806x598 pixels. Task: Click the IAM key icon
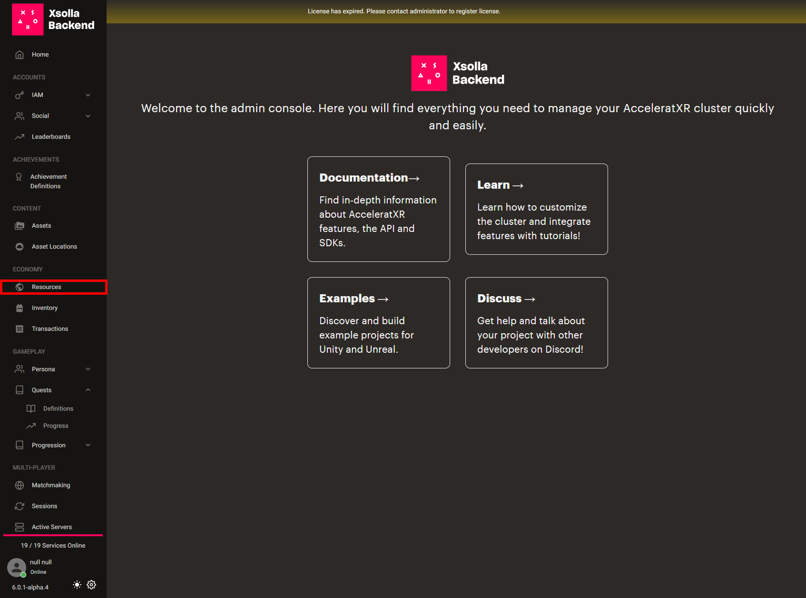[20, 95]
